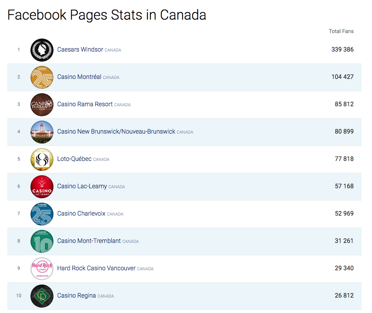This screenshot has height=313, width=372.
Task: Click the Hard Rock Casino Vancouver logo
Action: [42, 269]
